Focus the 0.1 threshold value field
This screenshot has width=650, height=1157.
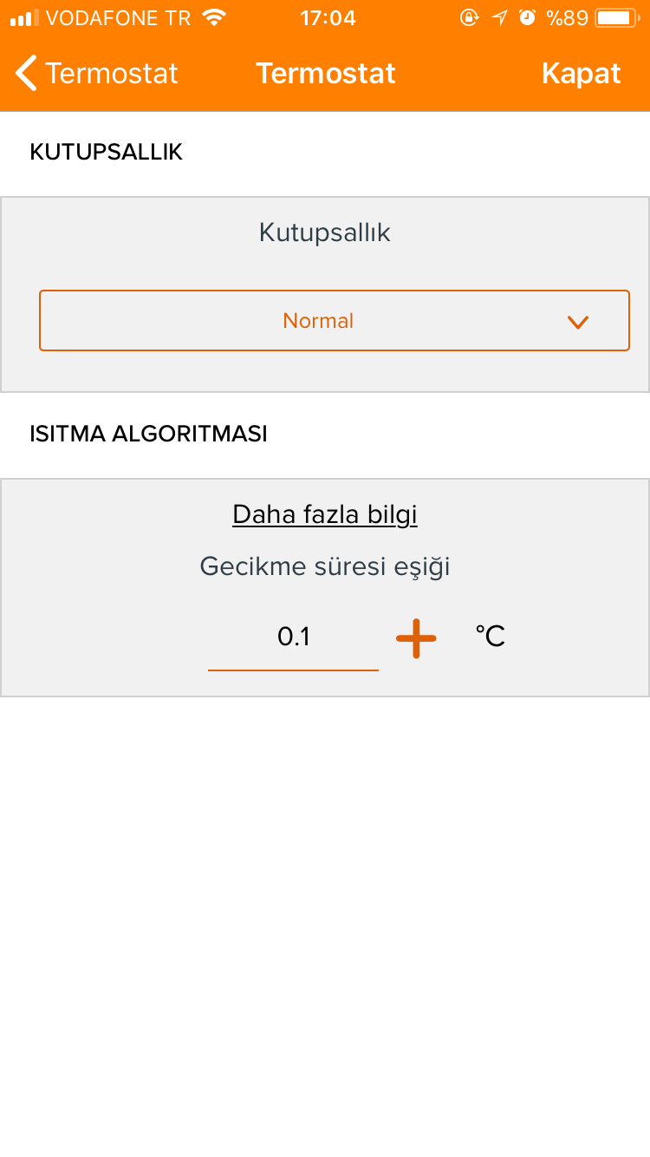293,639
